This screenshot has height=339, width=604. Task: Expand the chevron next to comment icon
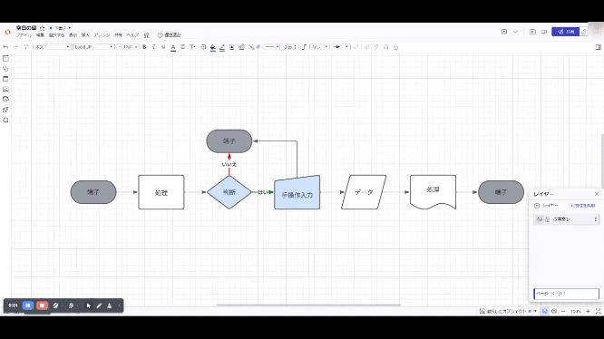[x=515, y=32]
